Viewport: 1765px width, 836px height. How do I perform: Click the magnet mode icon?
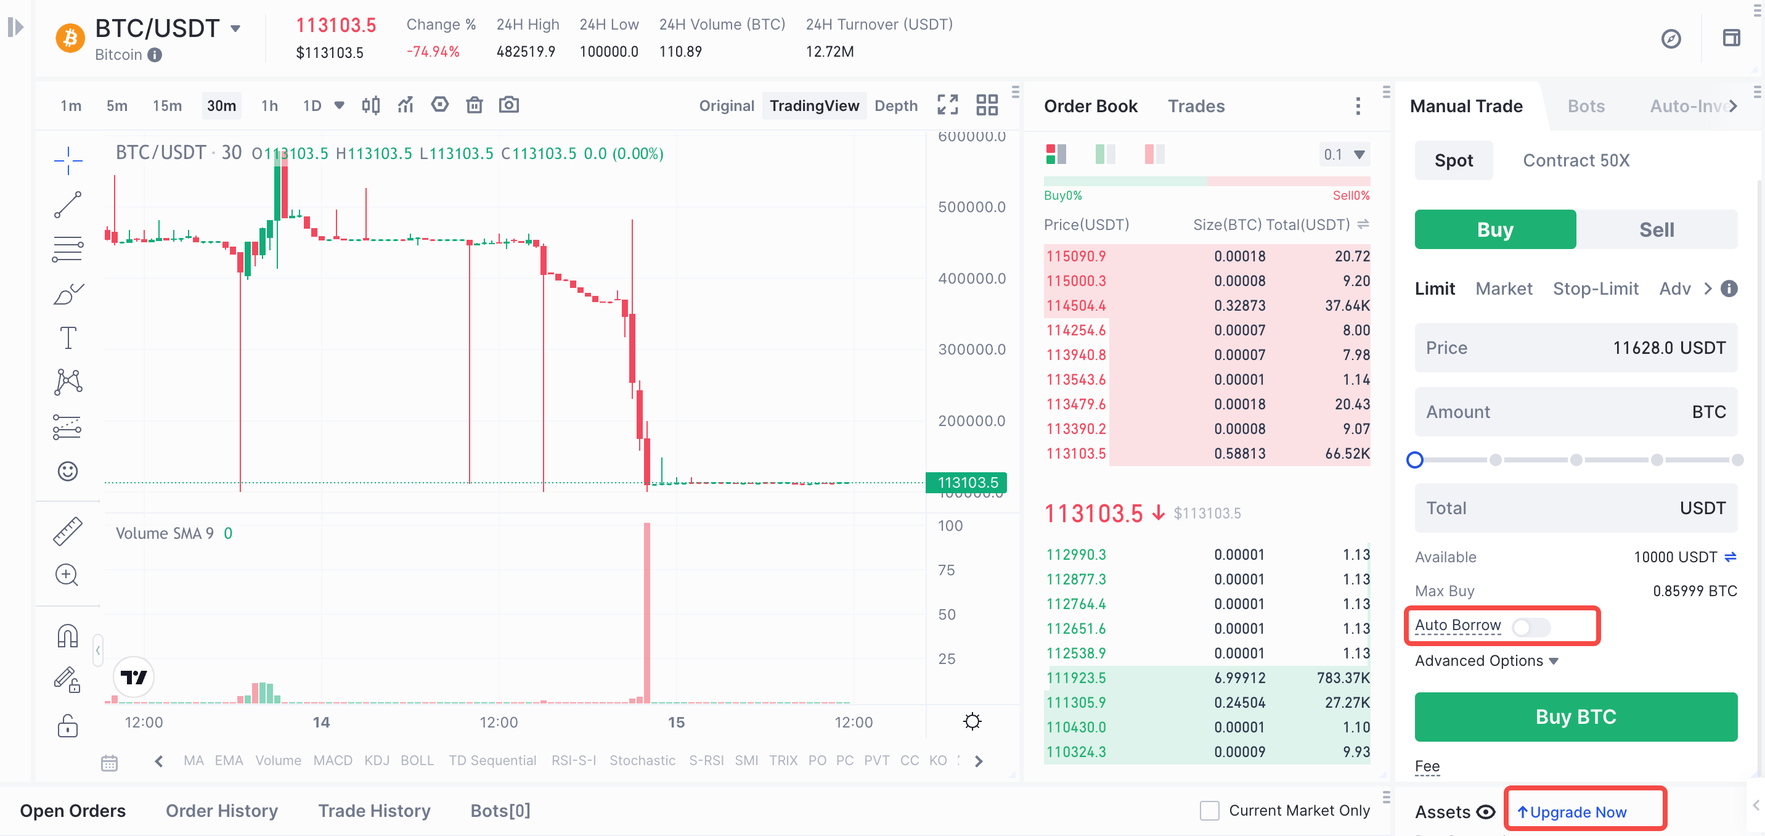click(68, 636)
